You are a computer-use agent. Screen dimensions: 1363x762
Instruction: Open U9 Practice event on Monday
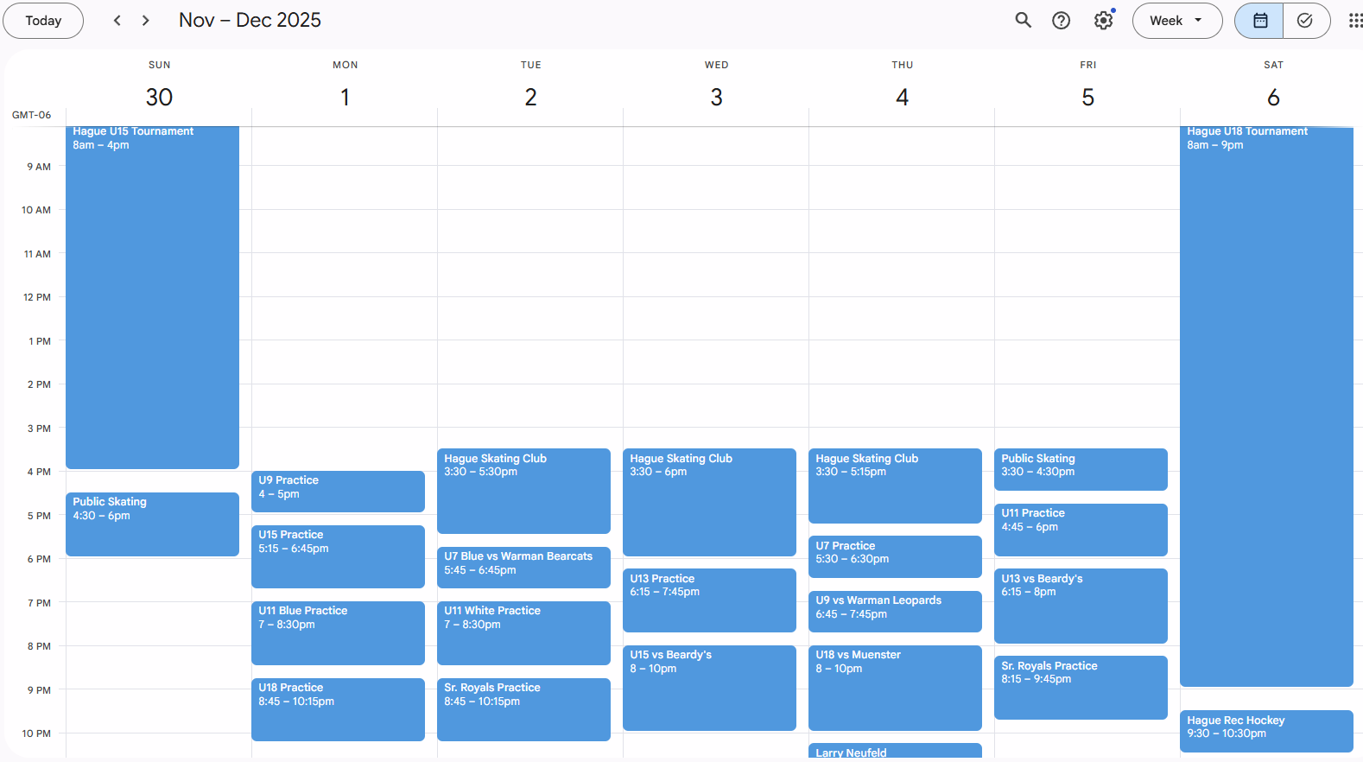[338, 491]
